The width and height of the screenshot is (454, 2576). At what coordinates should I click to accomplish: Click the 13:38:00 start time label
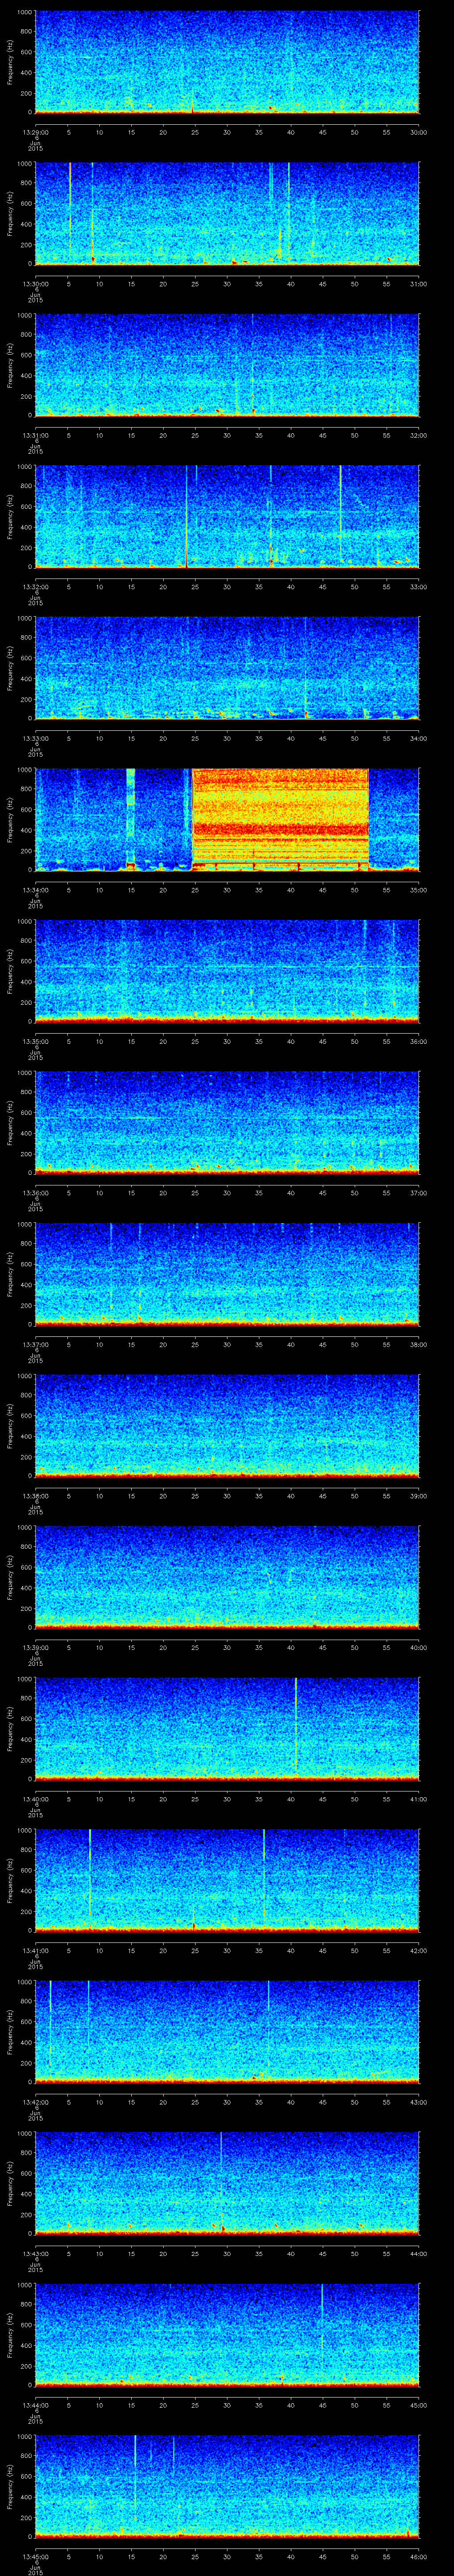(35, 1496)
